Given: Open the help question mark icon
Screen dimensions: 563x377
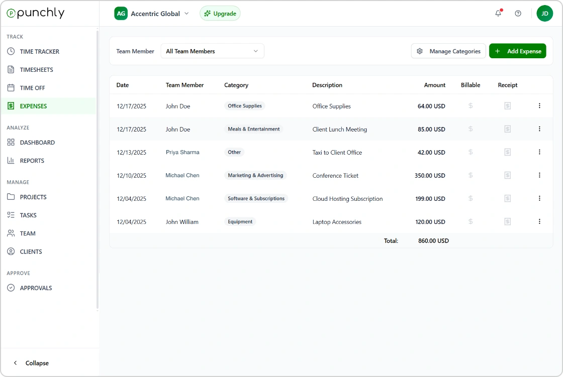Looking at the screenshot, I should 518,14.
